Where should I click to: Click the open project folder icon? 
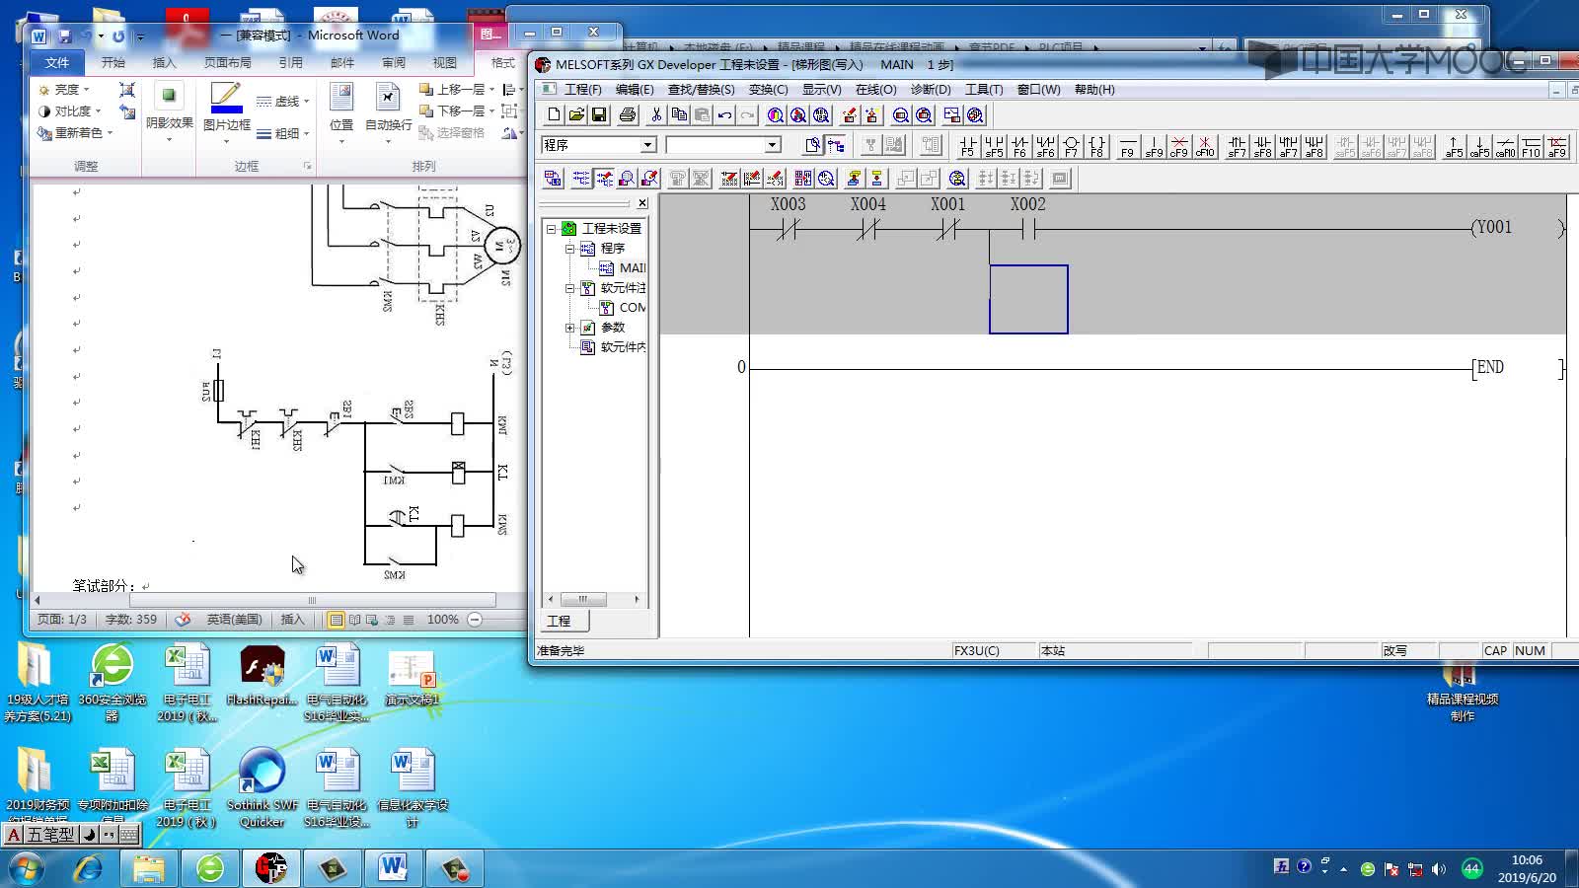coord(576,114)
